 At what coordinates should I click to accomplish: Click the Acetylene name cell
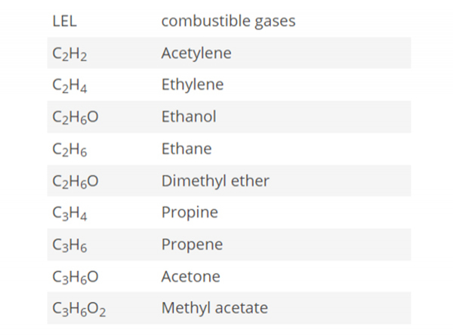(196, 53)
